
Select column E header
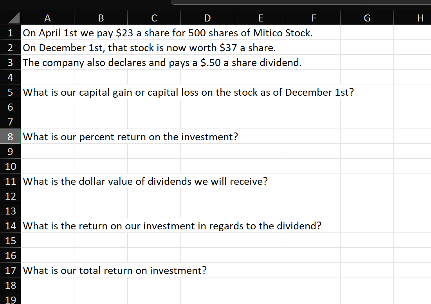coord(260,18)
